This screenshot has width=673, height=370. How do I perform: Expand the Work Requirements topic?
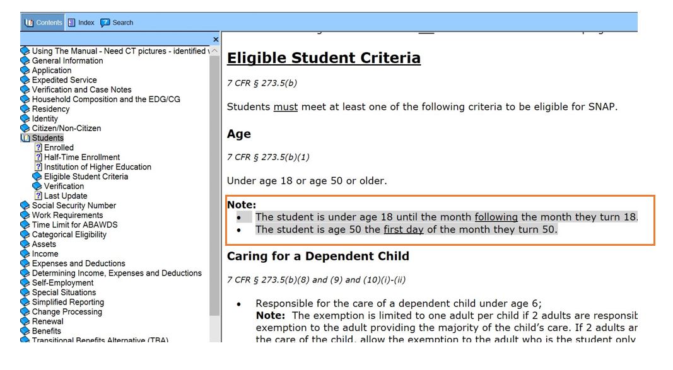click(x=67, y=215)
